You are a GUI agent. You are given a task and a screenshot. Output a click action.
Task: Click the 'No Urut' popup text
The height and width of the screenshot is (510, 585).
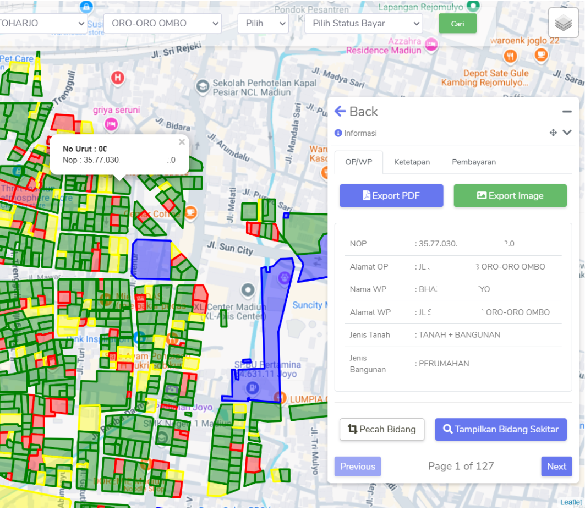tap(85, 149)
